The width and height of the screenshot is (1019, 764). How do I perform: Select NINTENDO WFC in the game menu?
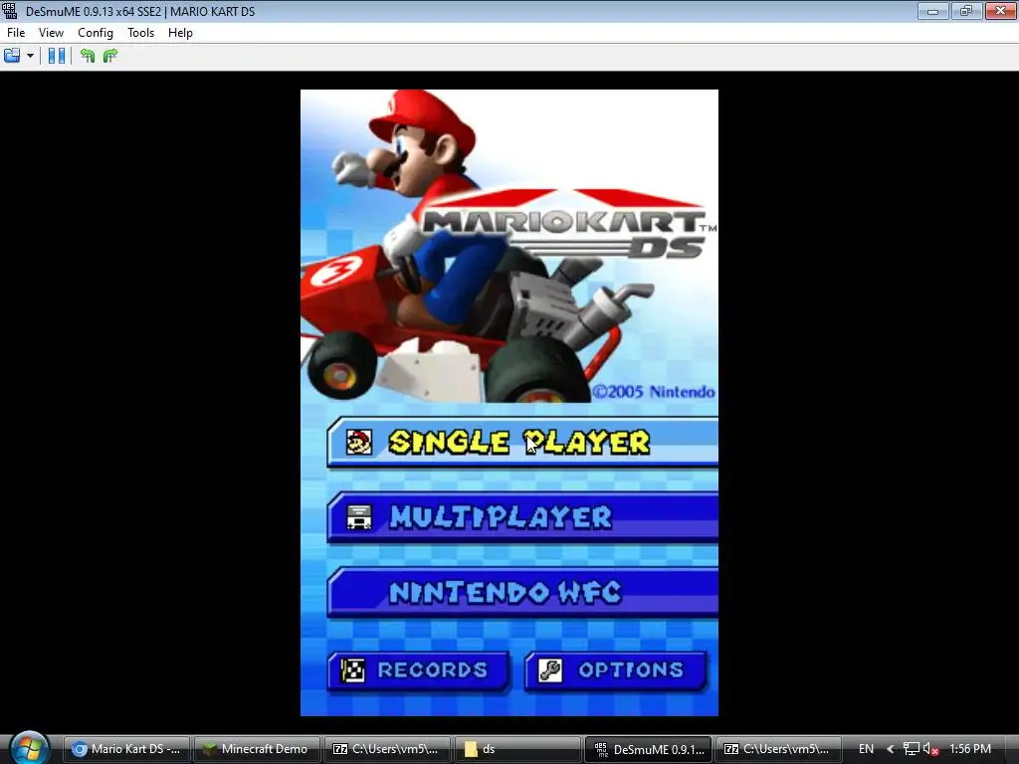click(x=522, y=592)
